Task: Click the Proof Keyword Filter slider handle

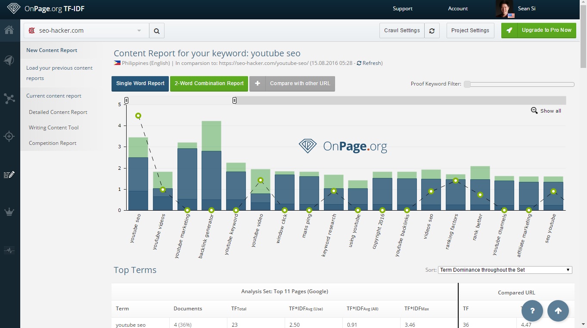Action: click(467, 84)
